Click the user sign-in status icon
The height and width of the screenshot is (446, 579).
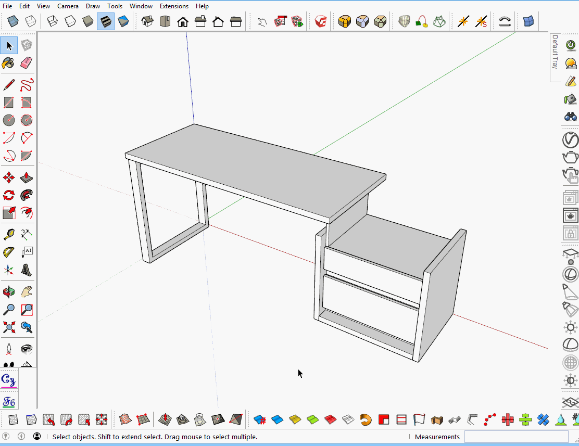pyautogui.click(x=37, y=437)
